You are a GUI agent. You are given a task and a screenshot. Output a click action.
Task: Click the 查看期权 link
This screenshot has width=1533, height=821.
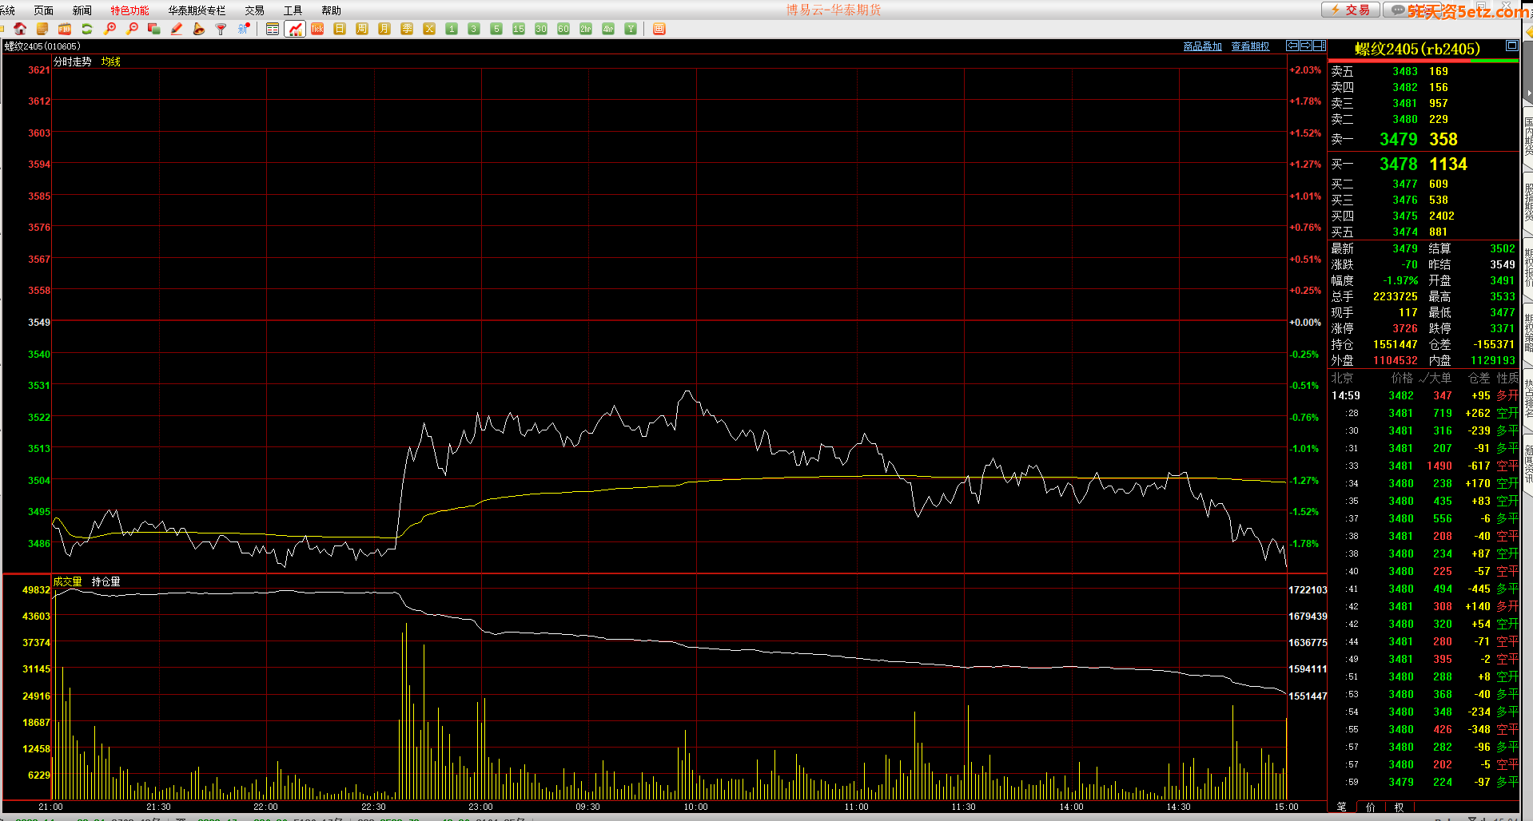click(1250, 46)
